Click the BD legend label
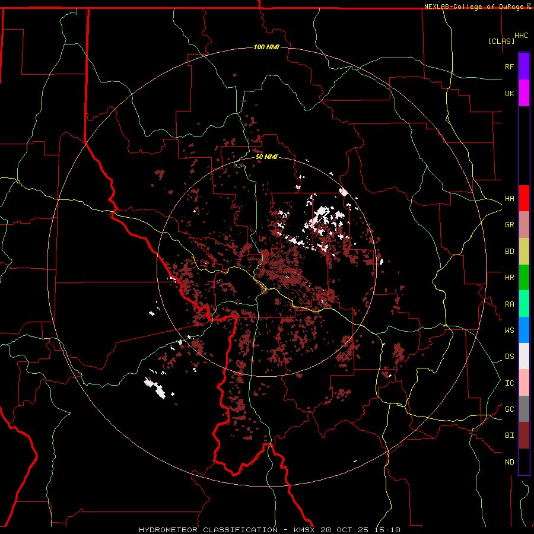This screenshot has height=534, width=534. pos(509,252)
